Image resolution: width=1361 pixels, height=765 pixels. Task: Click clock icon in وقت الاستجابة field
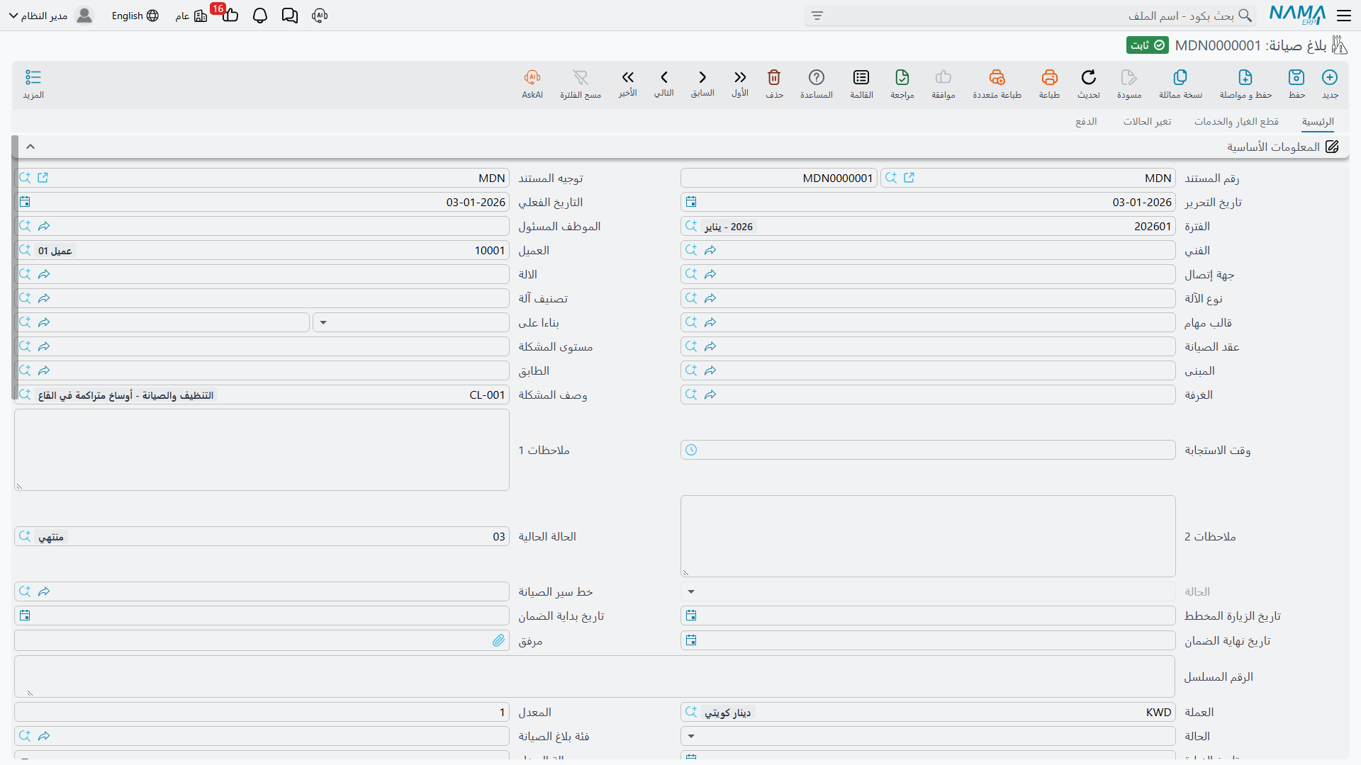[x=691, y=450]
